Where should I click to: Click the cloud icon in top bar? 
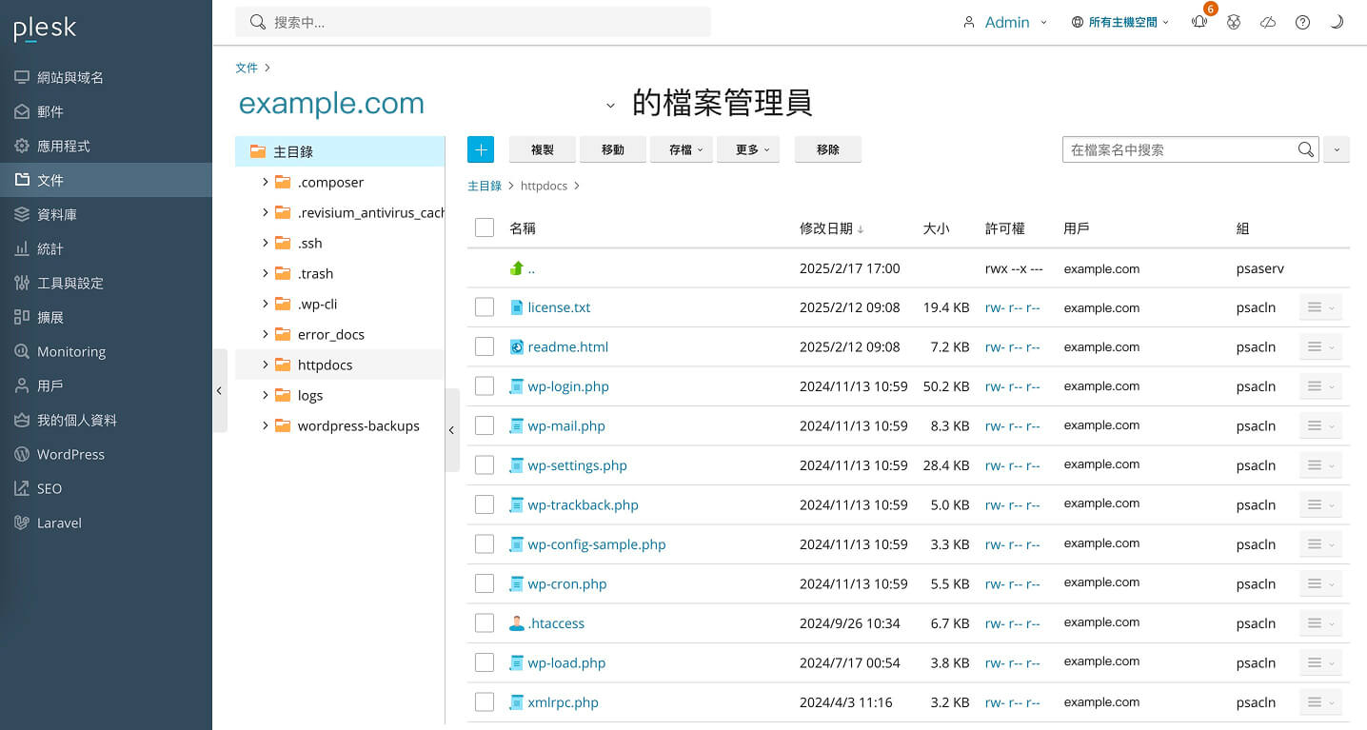coord(1268,23)
